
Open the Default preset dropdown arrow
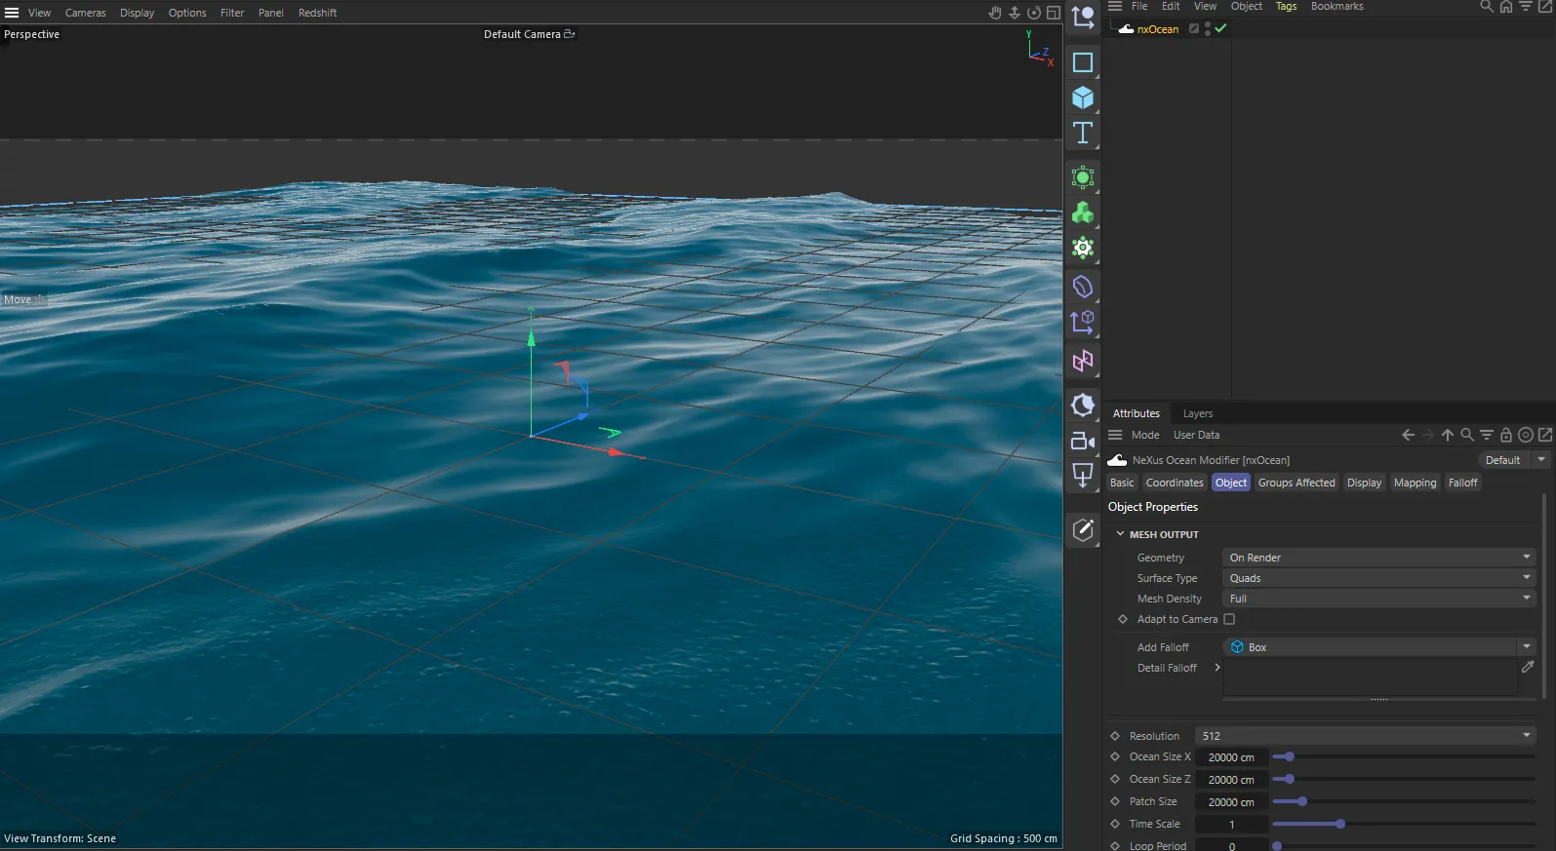point(1541,459)
